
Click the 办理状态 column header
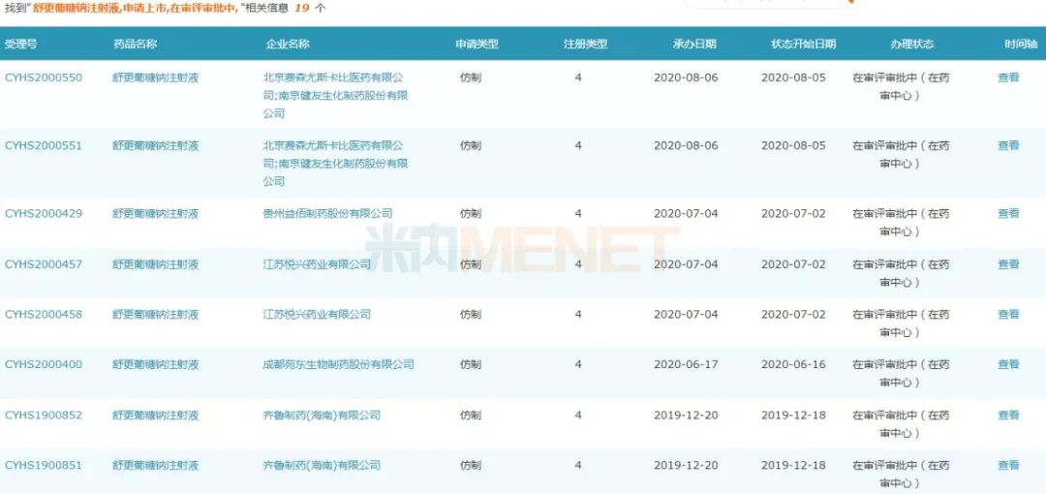pos(912,44)
